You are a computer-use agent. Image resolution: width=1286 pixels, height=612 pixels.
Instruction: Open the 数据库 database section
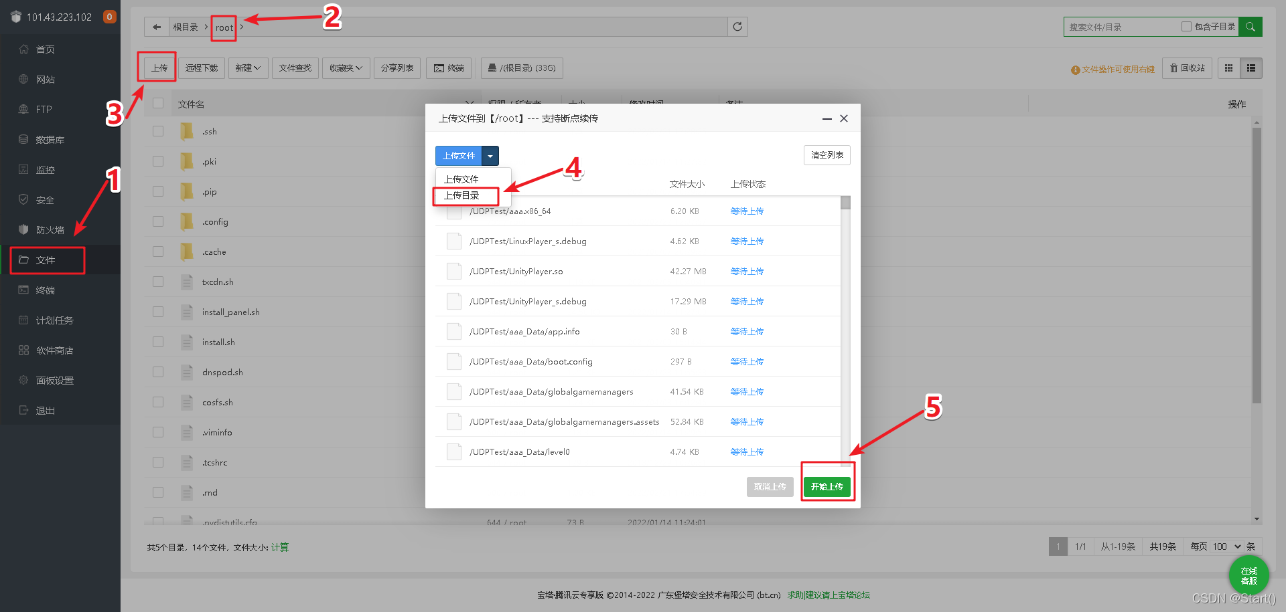tap(50, 140)
